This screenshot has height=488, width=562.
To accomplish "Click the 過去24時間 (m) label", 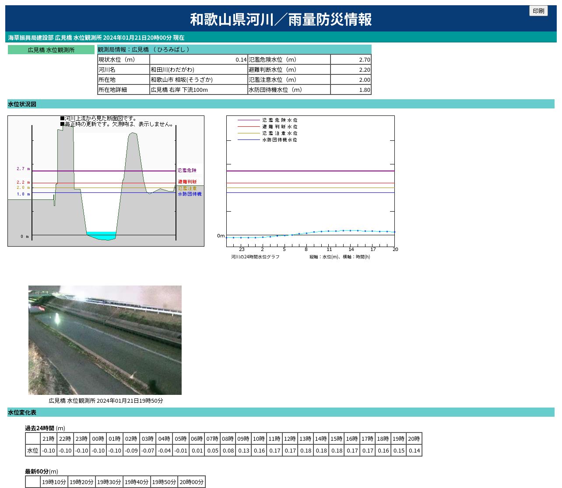I will coord(45,428).
